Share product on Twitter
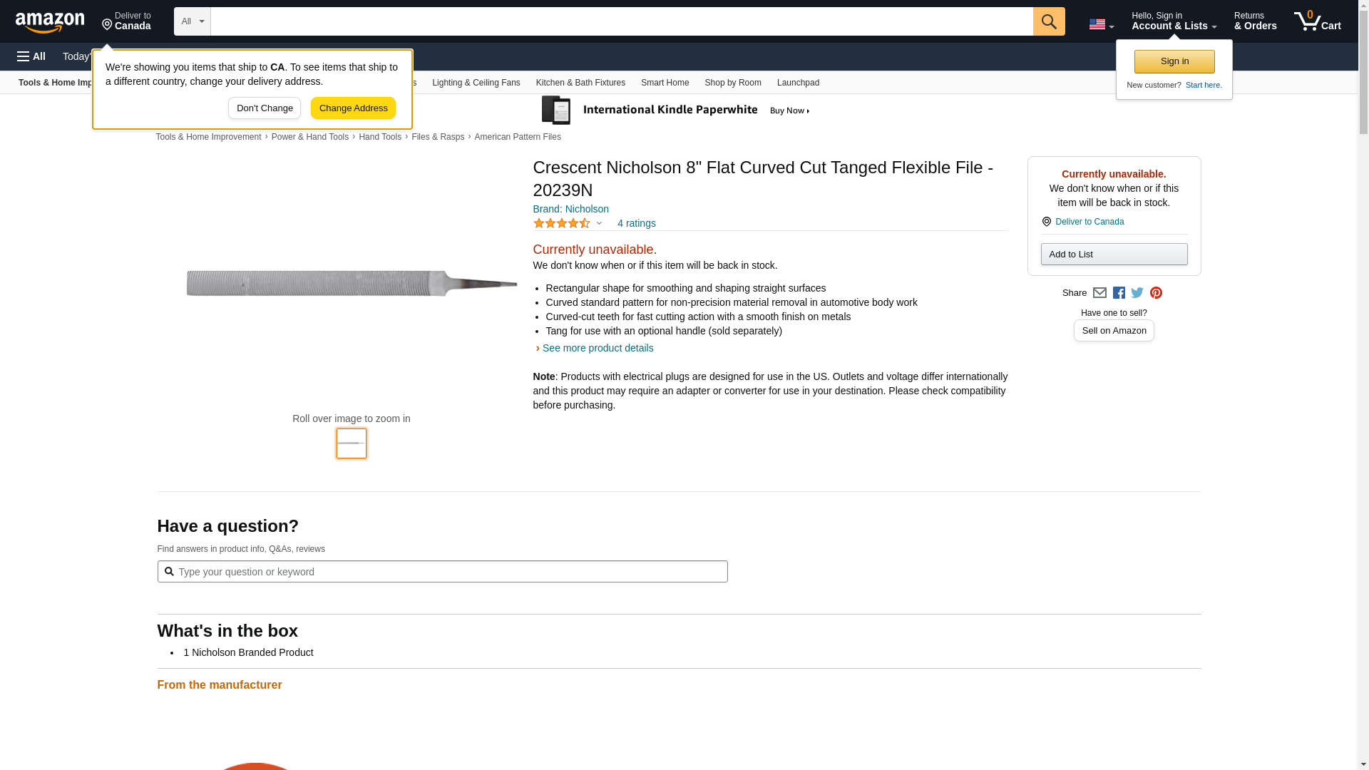1369x770 pixels. (1137, 293)
